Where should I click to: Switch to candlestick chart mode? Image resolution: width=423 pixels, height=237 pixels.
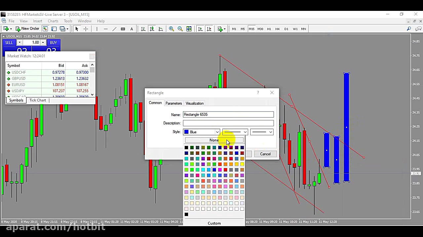pyautogui.click(x=152, y=29)
